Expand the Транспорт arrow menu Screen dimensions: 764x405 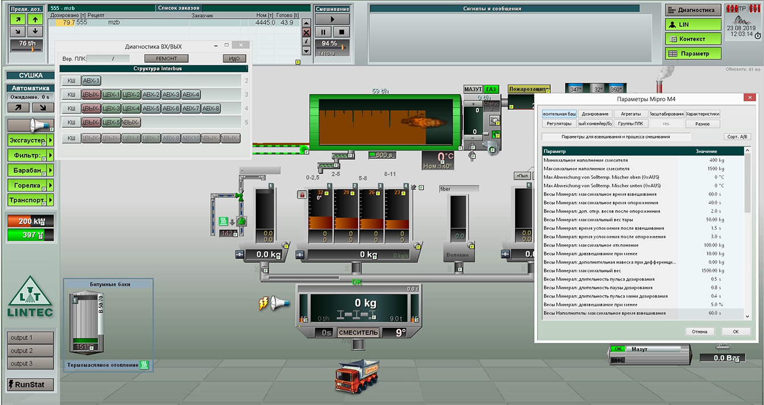50,200
